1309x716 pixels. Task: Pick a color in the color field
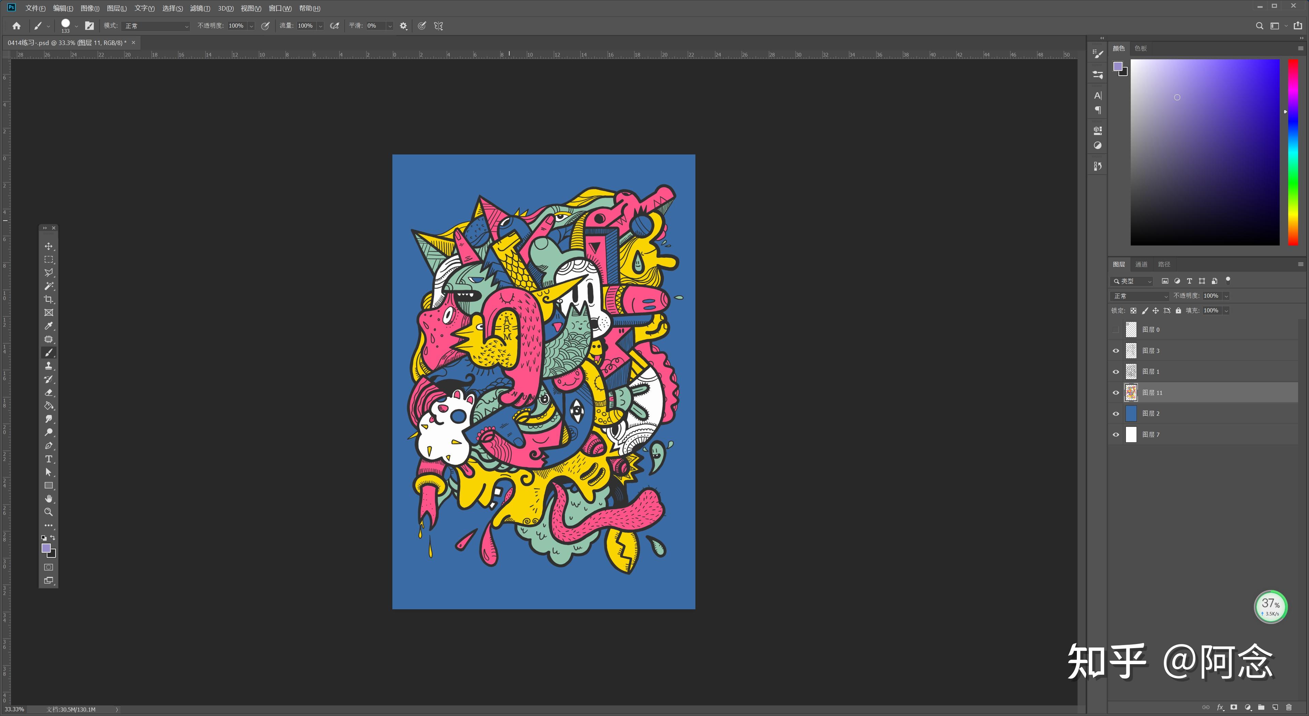[x=1205, y=152]
